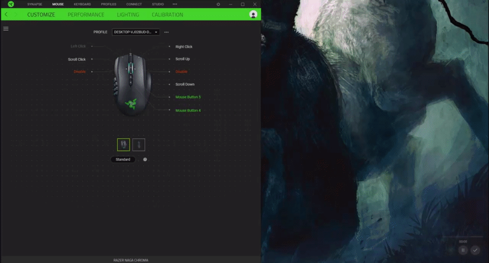Select the top view mouse thumbnail

(x=124, y=145)
